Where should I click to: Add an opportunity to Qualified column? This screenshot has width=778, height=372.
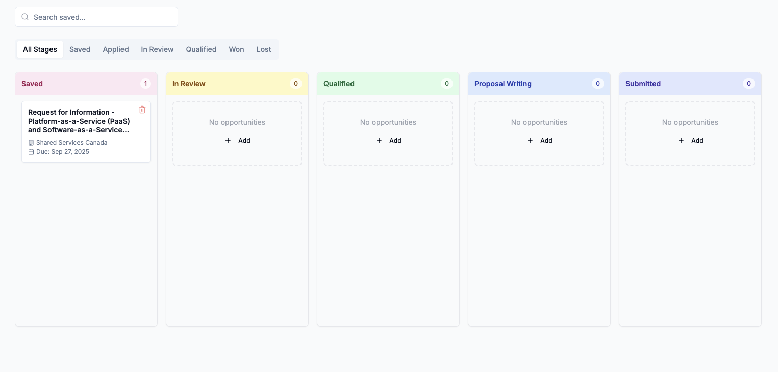(x=388, y=141)
